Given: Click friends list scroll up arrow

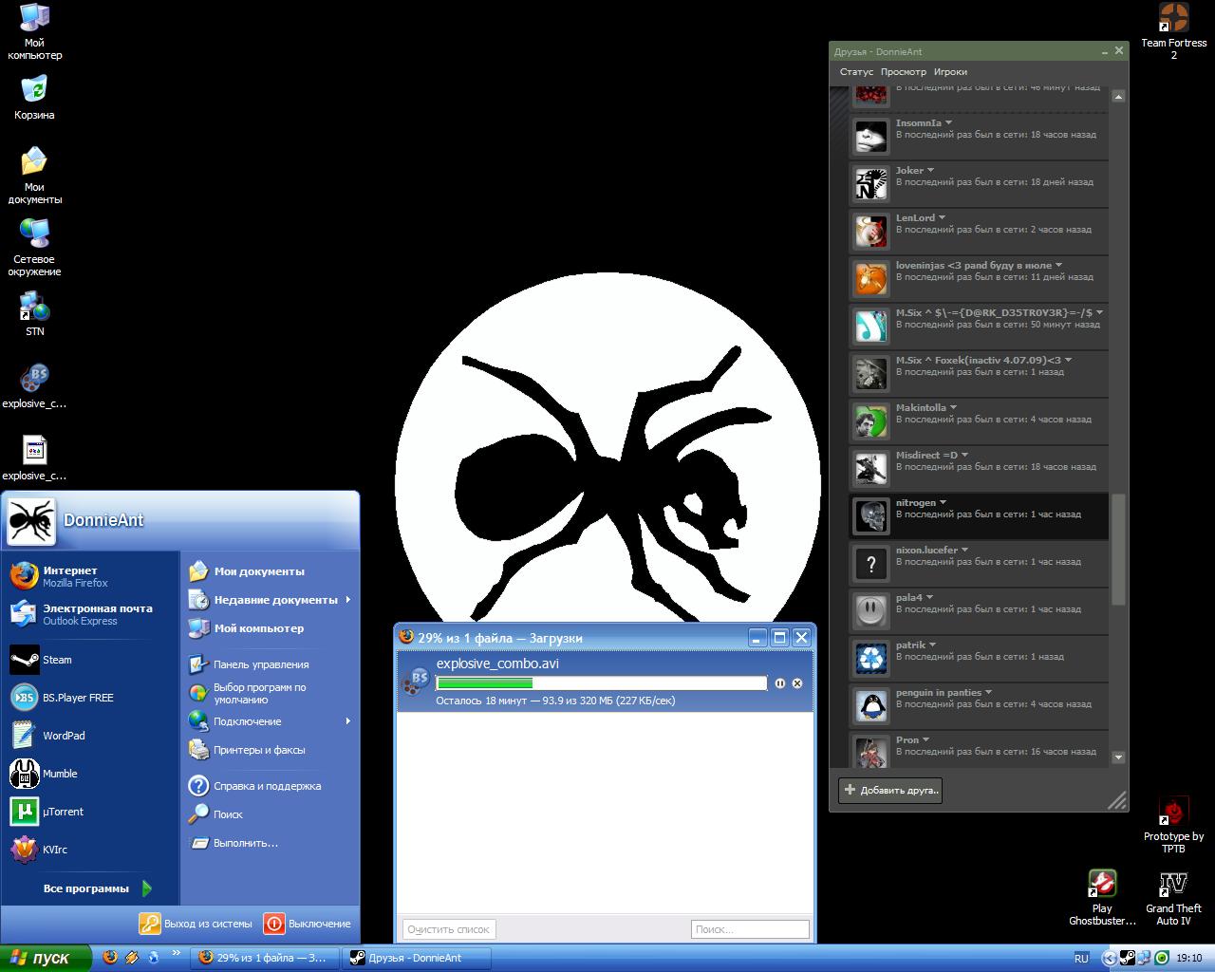Looking at the screenshot, I should click(x=1118, y=96).
